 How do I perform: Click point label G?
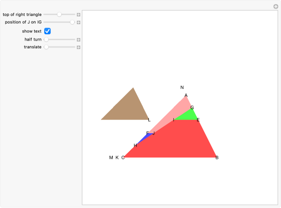(x=192, y=108)
